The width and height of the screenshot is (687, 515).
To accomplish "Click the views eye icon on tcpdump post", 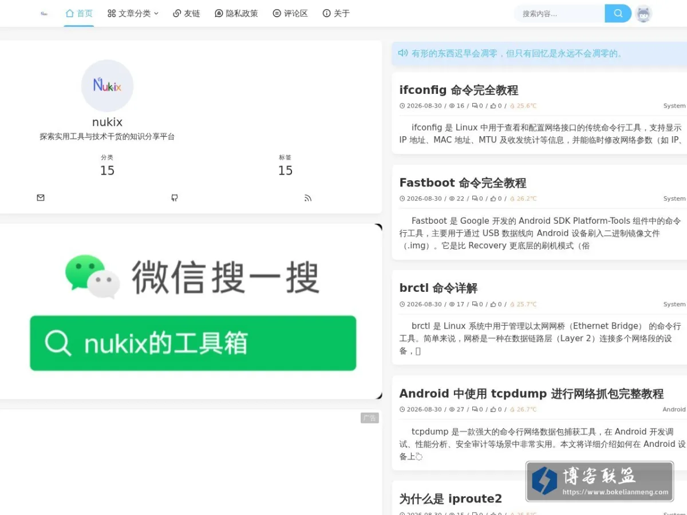I will click(x=452, y=409).
